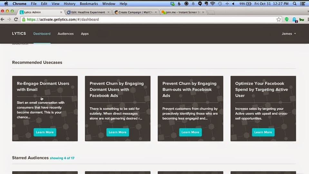Open the View menu
Screen dimensions: 309x174
click(55, 4)
